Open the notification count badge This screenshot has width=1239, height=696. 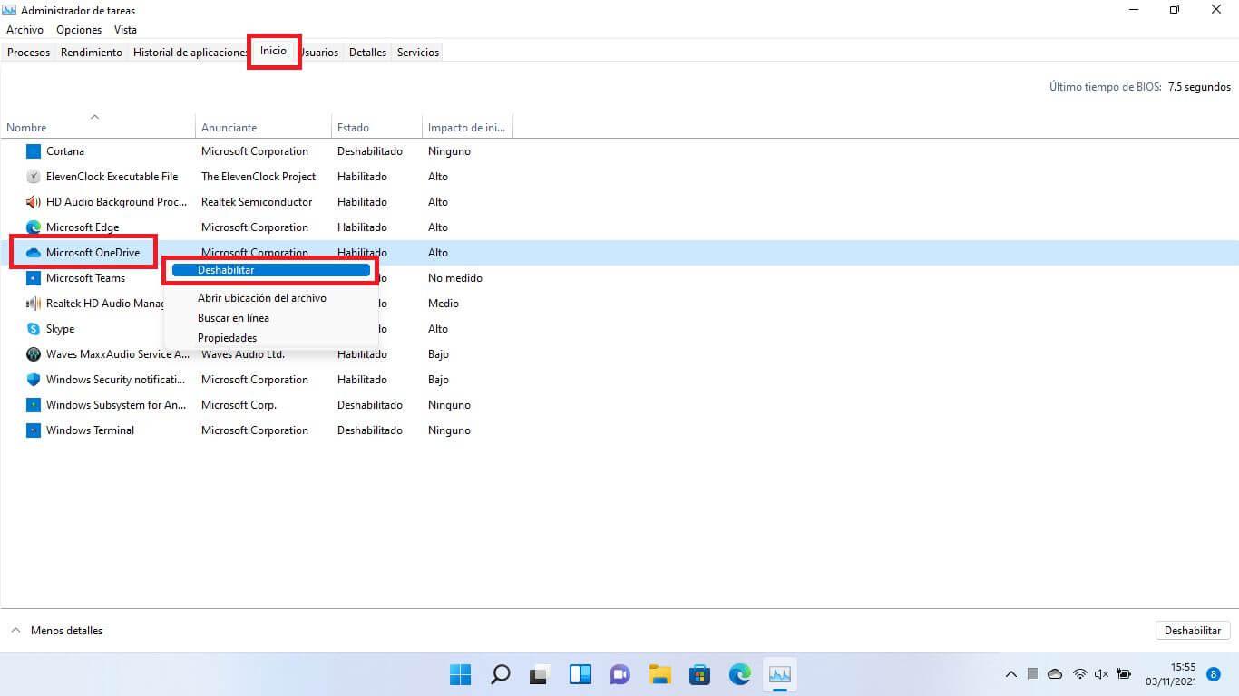(x=1214, y=674)
